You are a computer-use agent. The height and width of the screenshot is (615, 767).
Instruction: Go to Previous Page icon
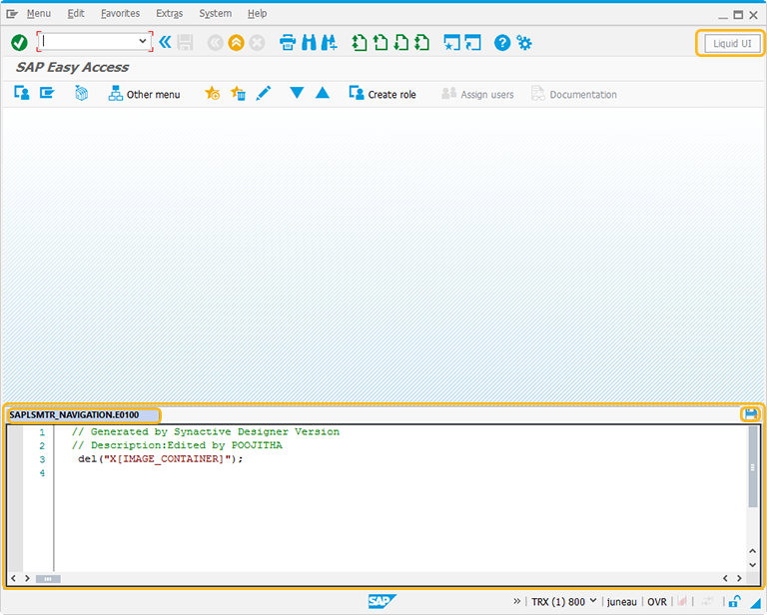[381, 43]
